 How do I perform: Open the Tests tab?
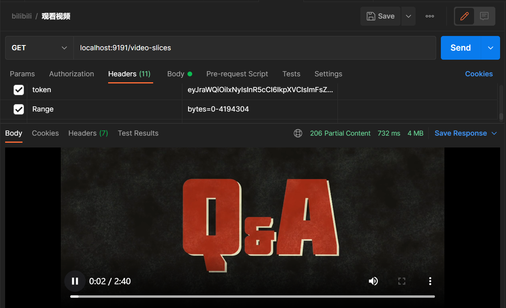tap(291, 74)
